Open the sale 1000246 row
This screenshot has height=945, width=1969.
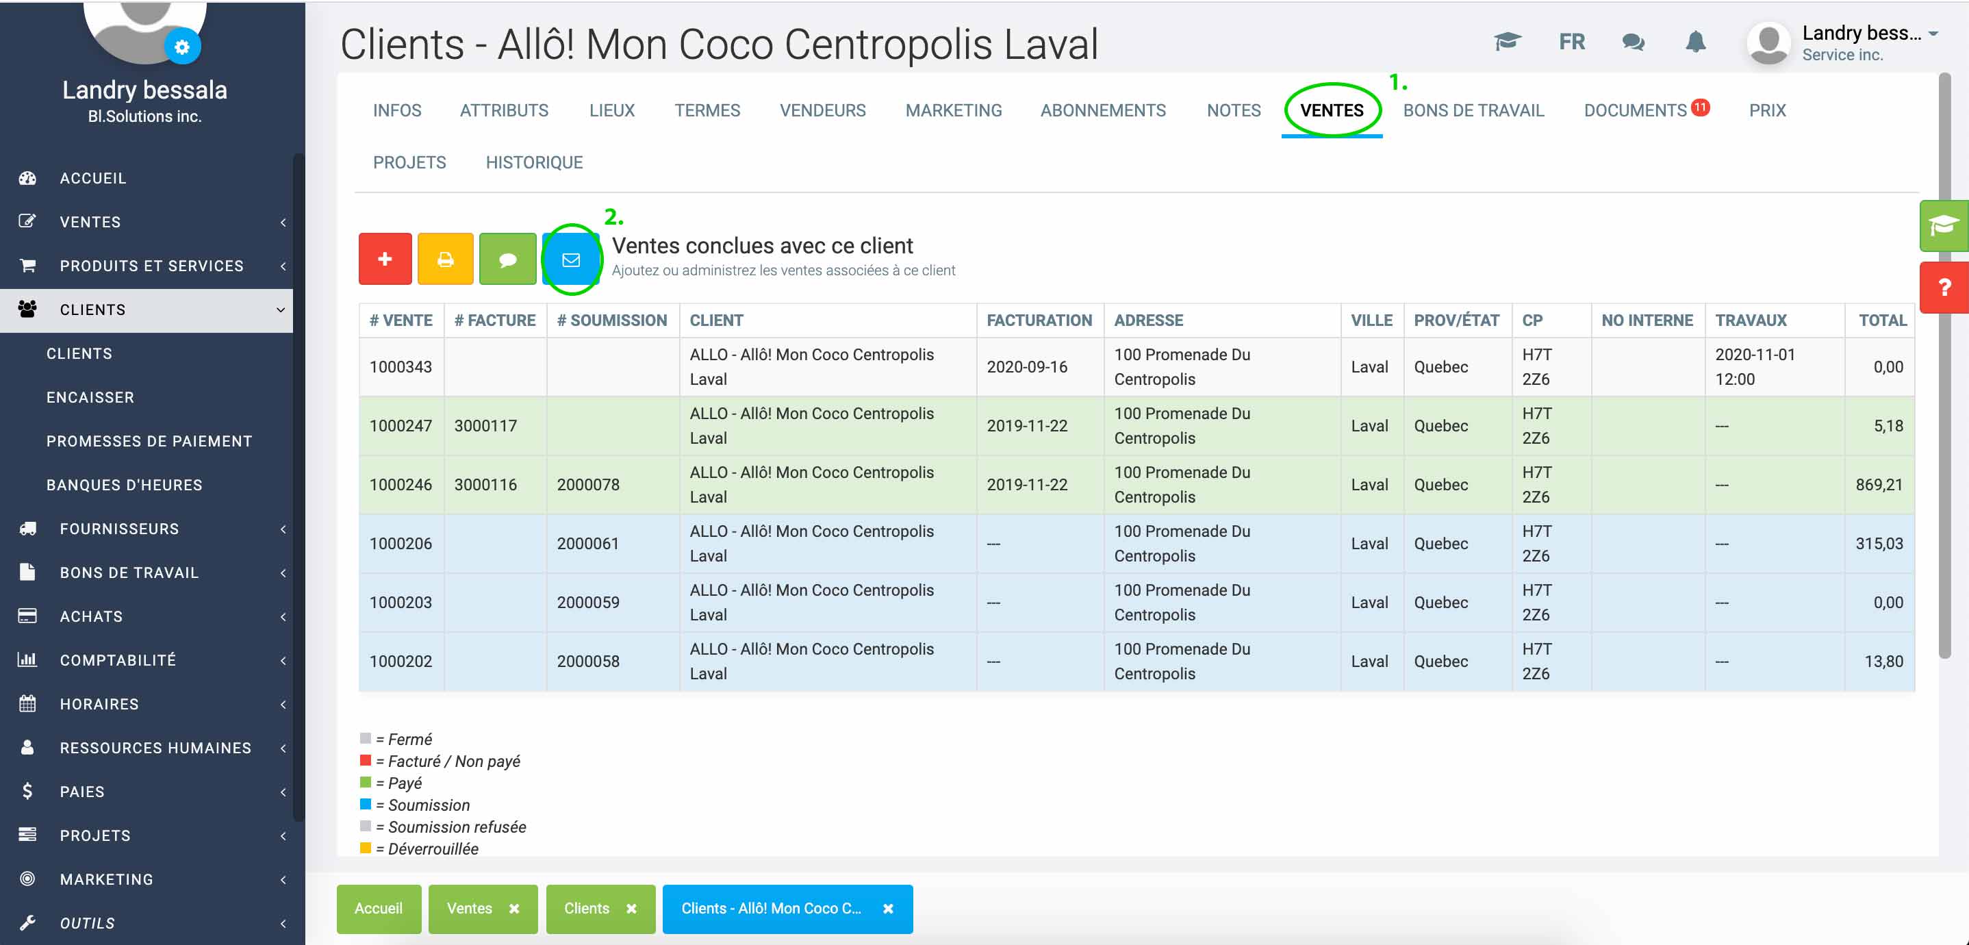401,485
